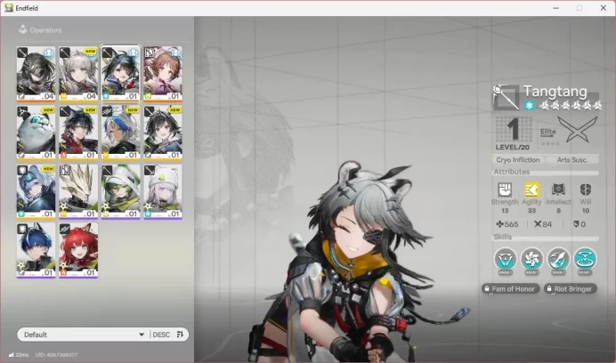Click the yellow Agility attribute icon
Screen dimensions: 616x363
pyautogui.click(x=531, y=190)
